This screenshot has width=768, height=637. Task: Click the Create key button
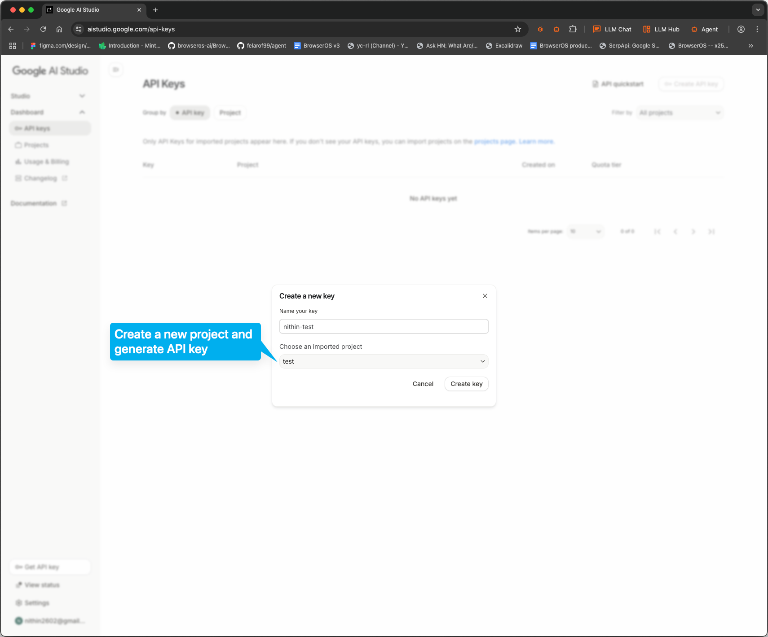tap(466, 384)
